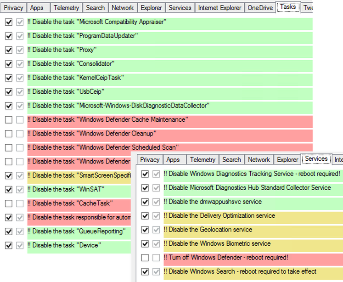
Task: Toggle the "Device" task checkbox
Action: (x=9, y=245)
